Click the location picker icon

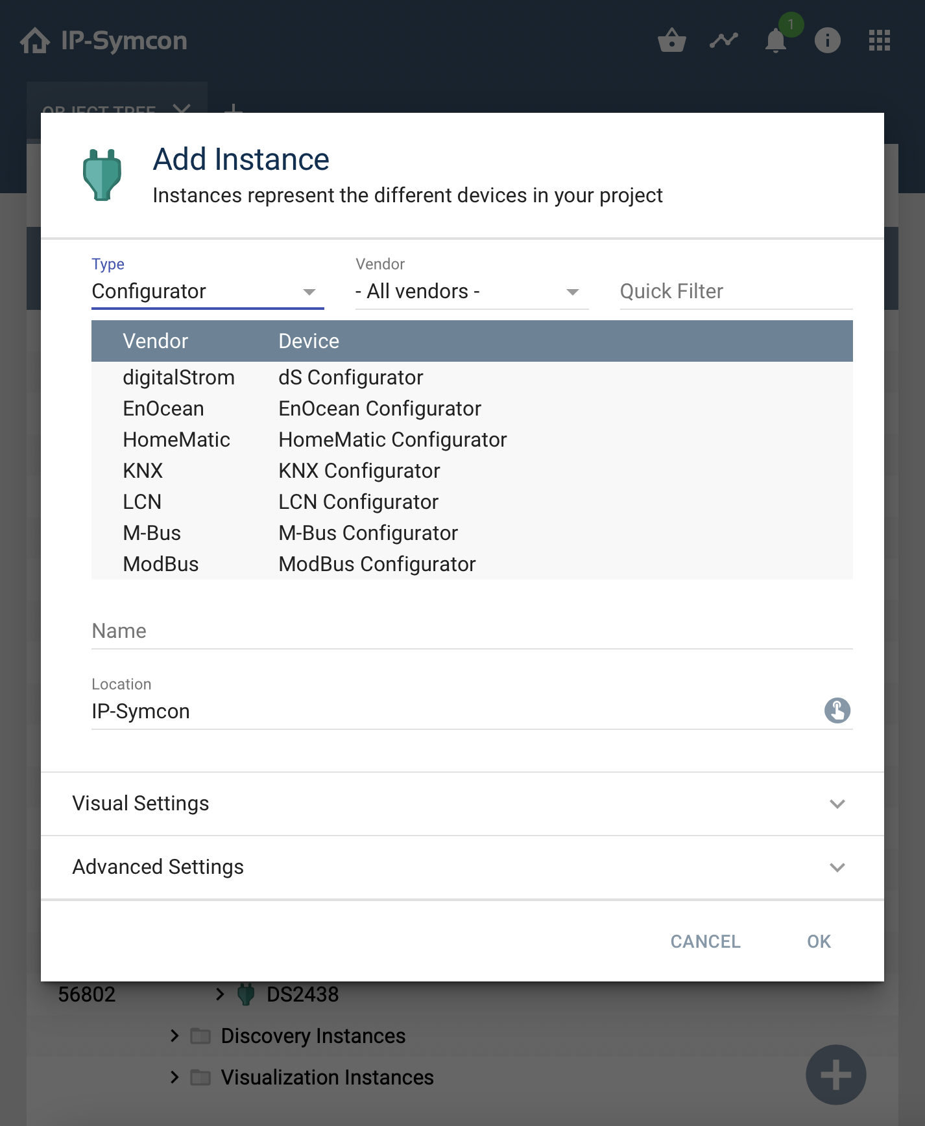coord(837,710)
